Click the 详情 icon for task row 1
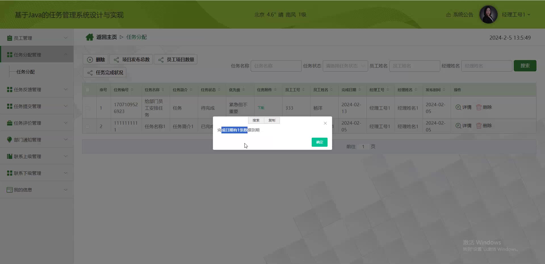545x264 pixels. 458,107
